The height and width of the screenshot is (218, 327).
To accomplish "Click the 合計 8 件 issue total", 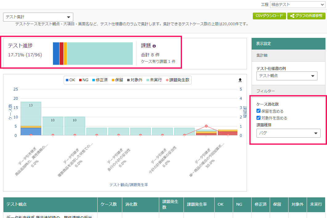I will [150, 55].
